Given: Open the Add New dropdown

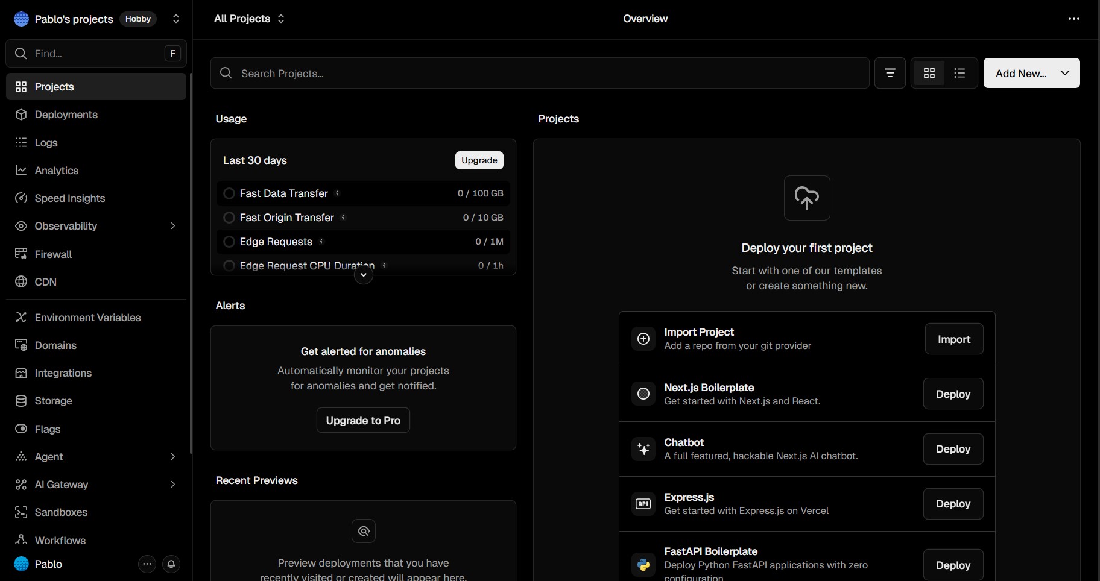Looking at the screenshot, I should 1032,73.
